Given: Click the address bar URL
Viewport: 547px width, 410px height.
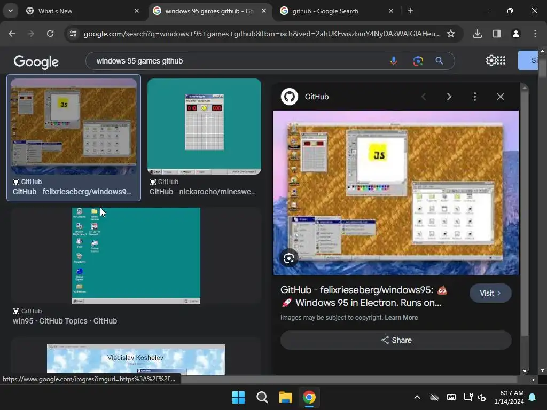Looking at the screenshot, I should point(262,34).
